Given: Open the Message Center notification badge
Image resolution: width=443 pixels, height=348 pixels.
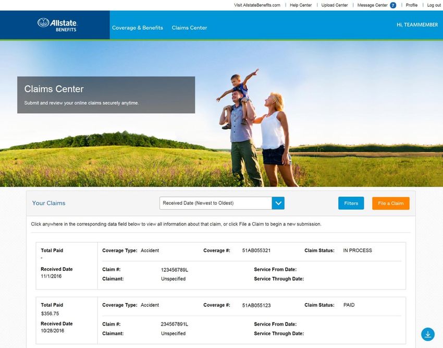Looking at the screenshot, I should (x=393, y=5).
